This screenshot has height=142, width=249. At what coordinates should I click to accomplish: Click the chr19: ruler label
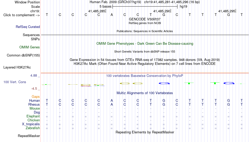click(35, 11)
